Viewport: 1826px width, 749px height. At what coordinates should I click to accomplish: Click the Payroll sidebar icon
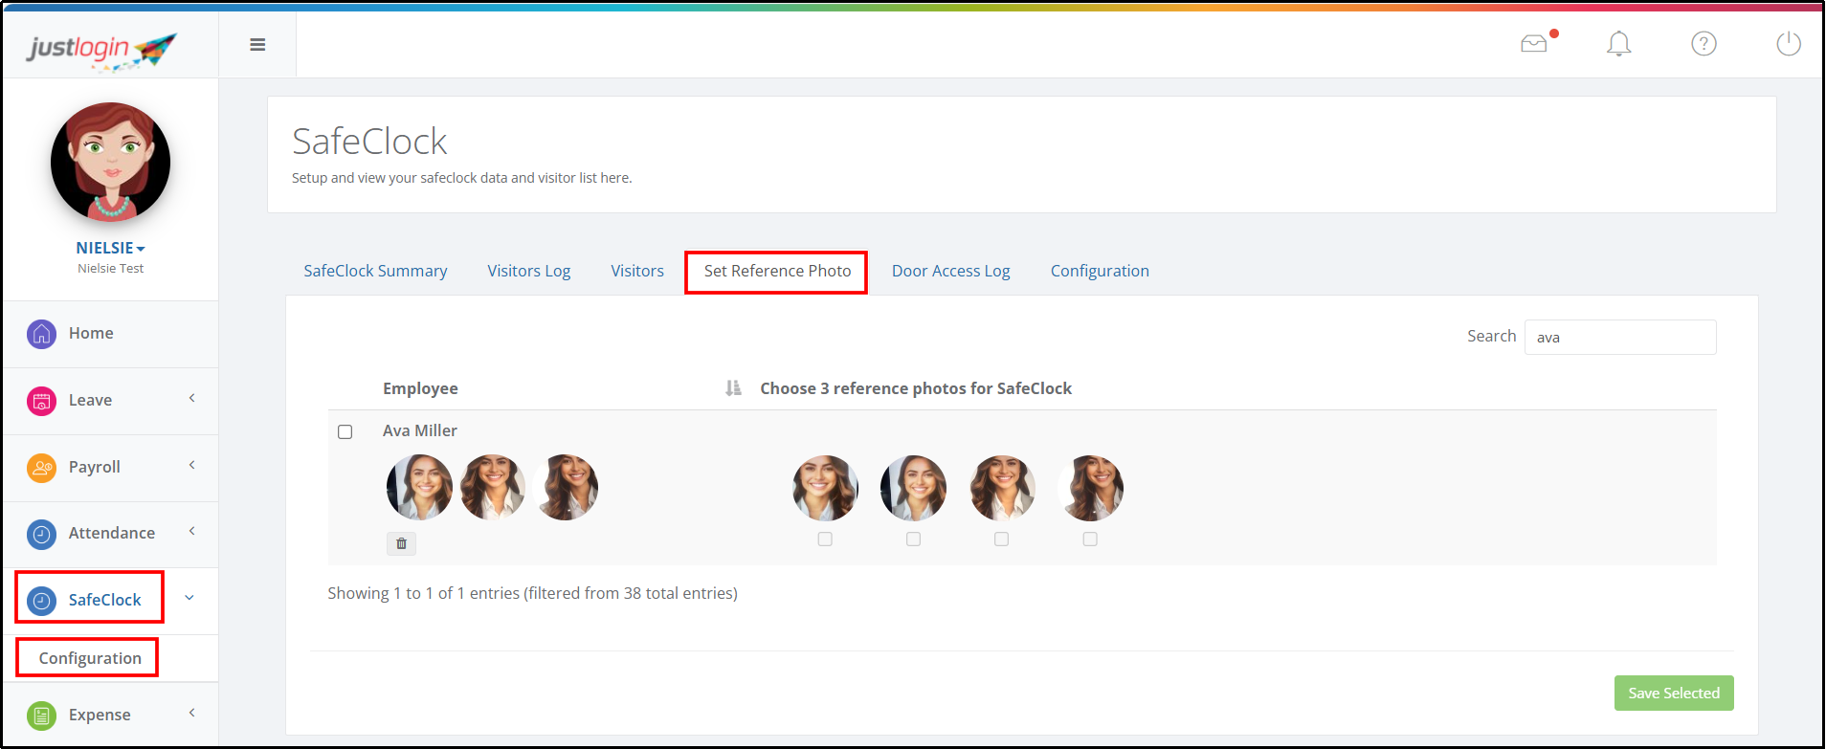tap(41, 468)
